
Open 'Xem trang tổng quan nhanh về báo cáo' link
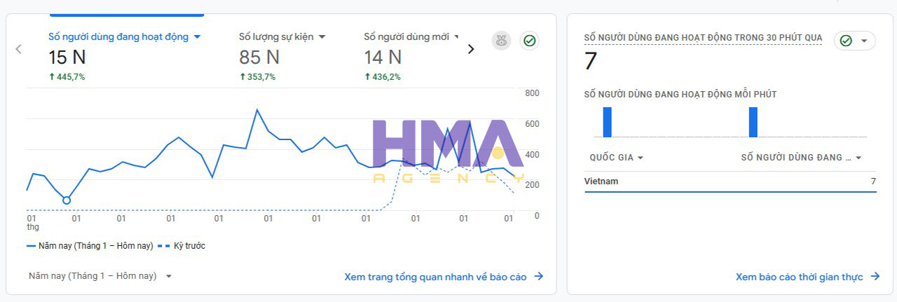(444, 277)
